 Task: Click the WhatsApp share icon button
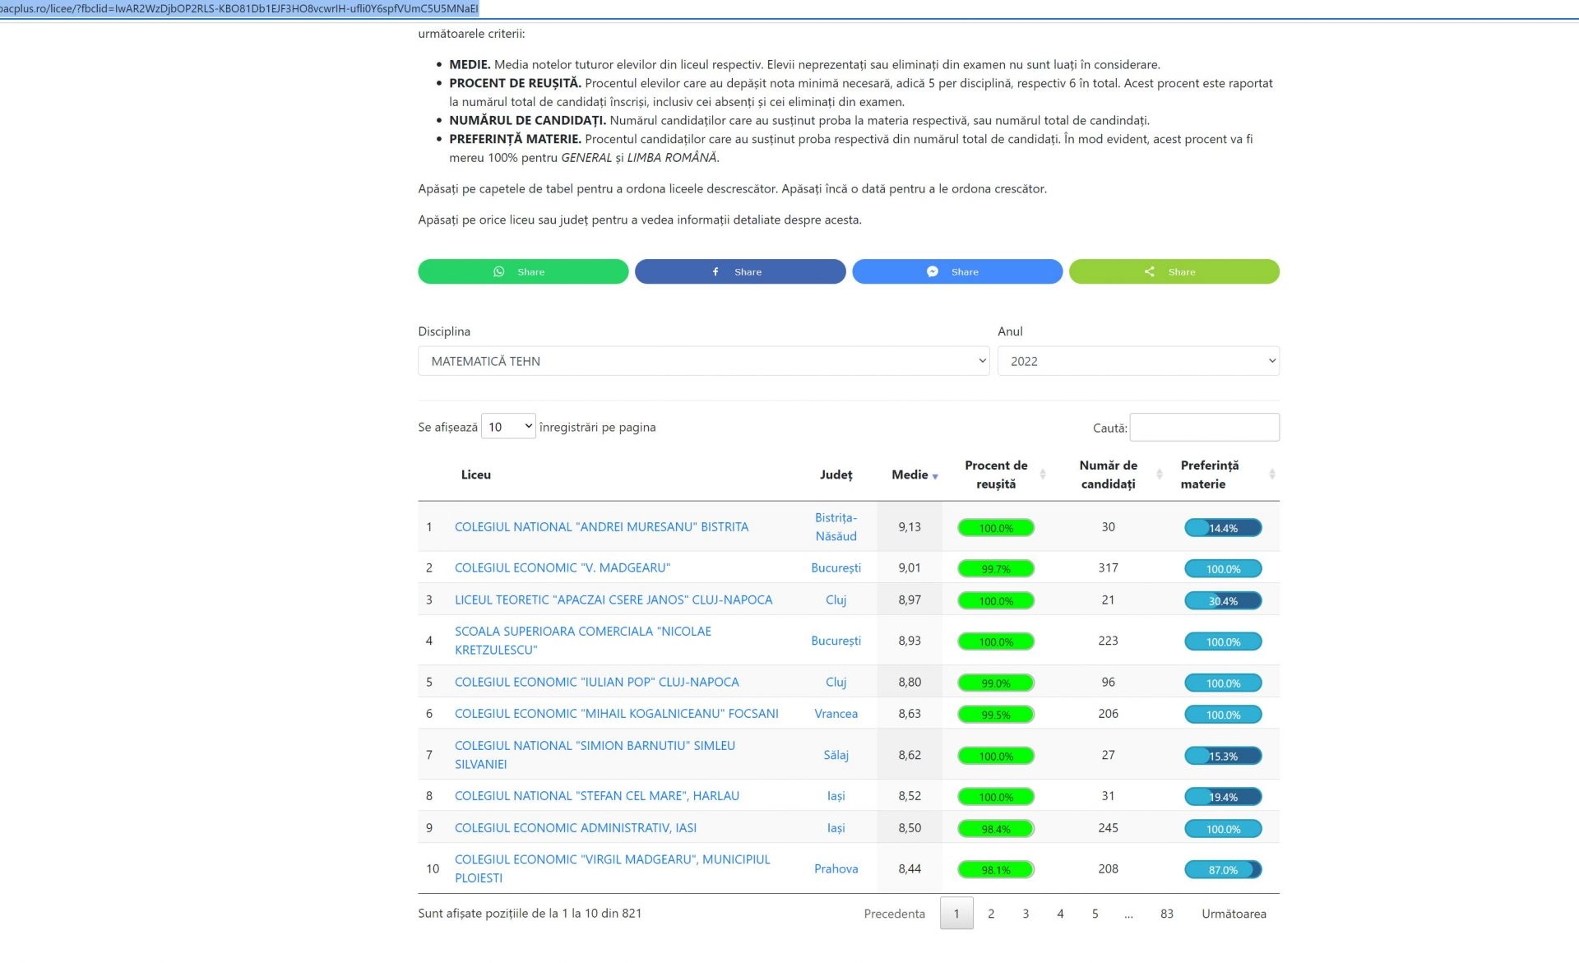click(x=523, y=271)
